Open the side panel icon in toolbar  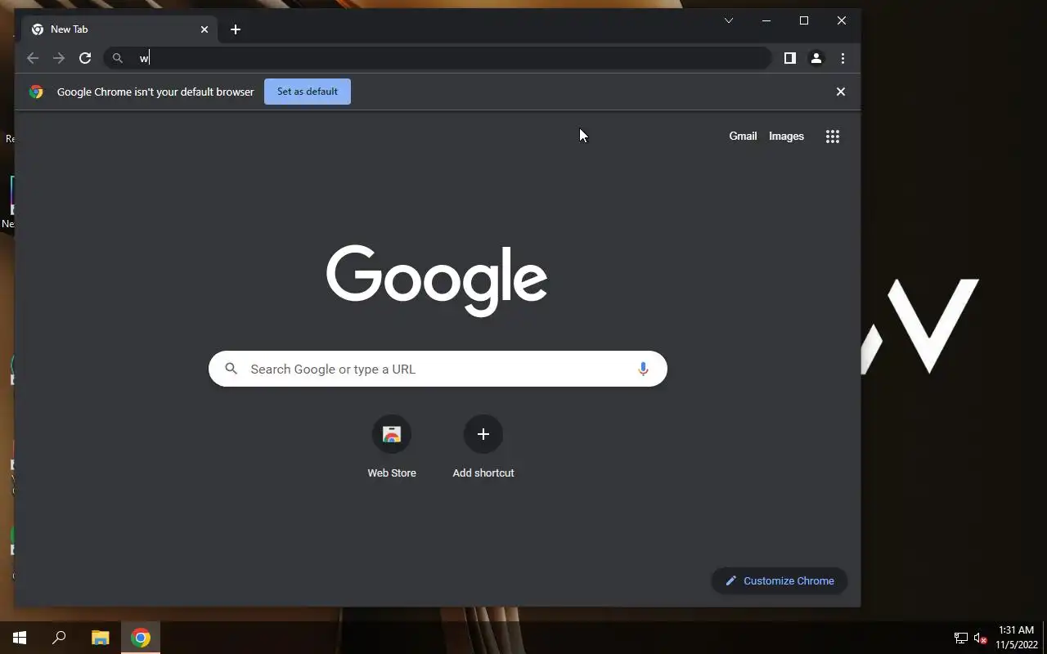(x=790, y=58)
